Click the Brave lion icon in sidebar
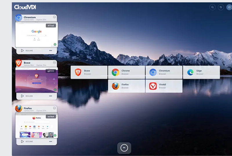 coord(19,63)
